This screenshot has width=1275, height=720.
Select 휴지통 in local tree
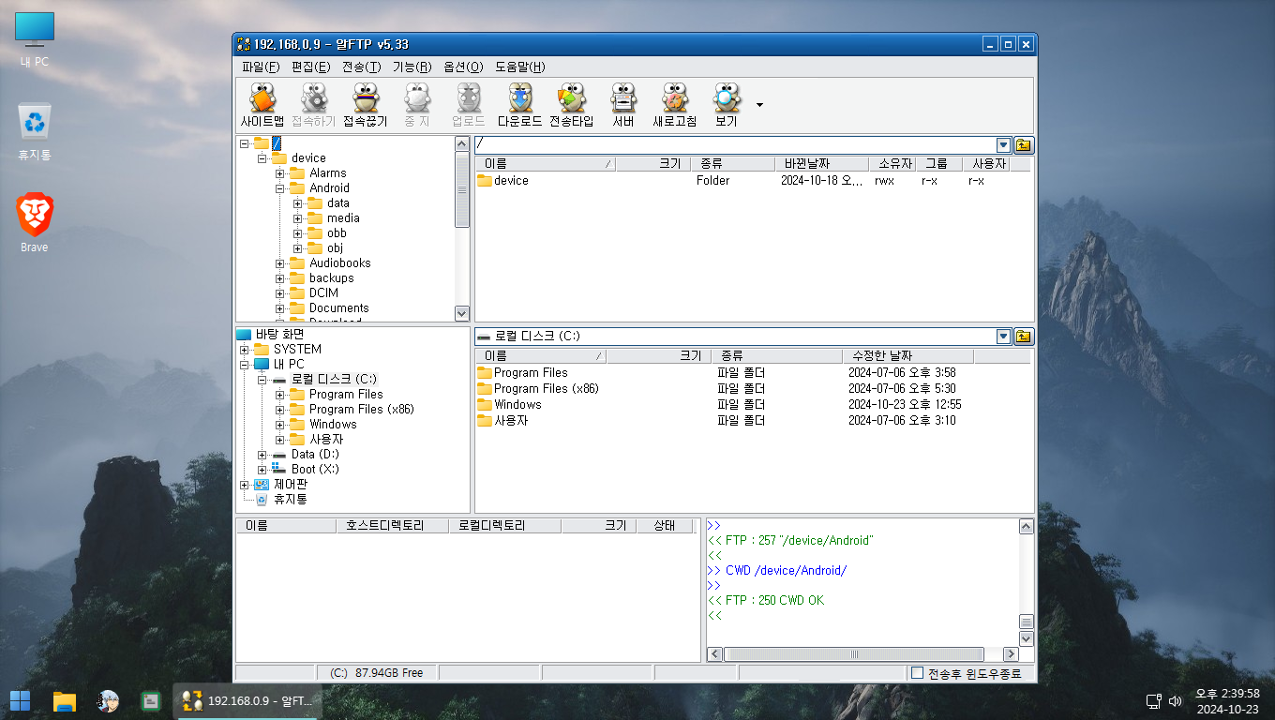290,500
